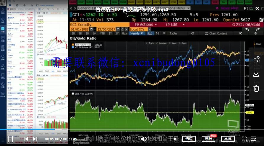Viewport: 264px width, 146px height.
Task: Pause the video playback
Action: [x=10, y=139]
